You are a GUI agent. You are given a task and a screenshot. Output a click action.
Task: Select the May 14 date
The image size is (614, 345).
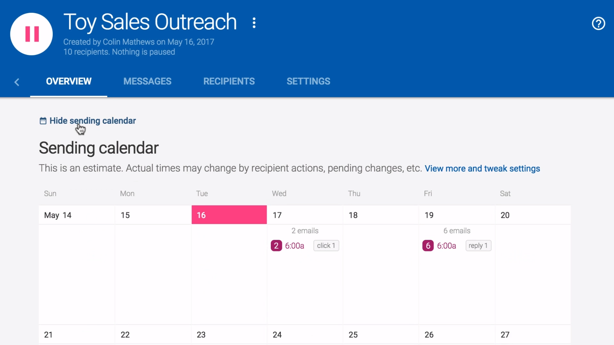click(58, 215)
